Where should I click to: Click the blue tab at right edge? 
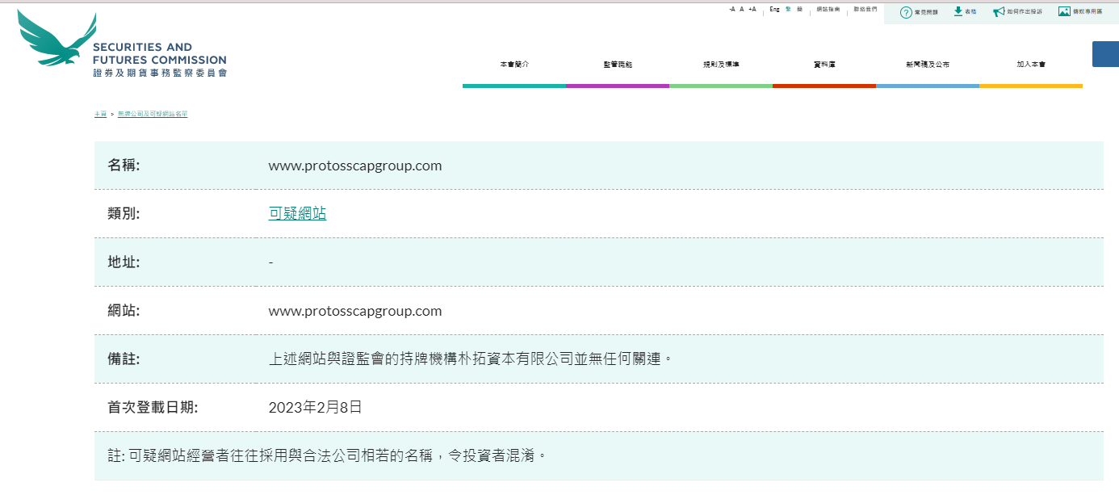[x=1105, y=54]
